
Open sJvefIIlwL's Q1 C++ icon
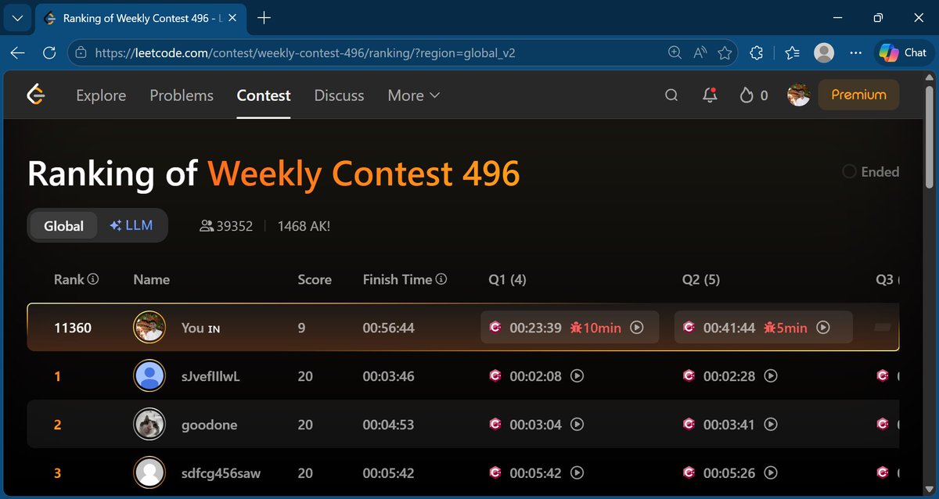pos(495,376)
